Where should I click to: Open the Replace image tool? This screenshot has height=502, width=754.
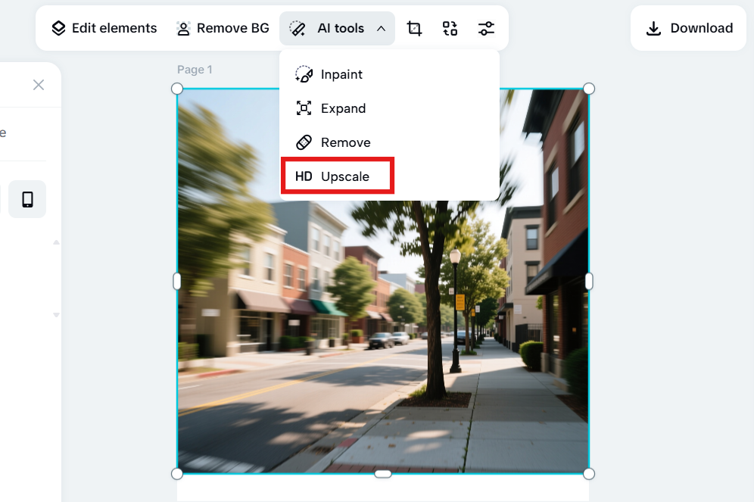coord(450,28)
